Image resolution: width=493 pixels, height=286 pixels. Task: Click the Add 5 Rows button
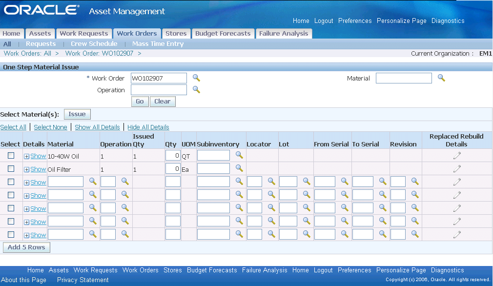[x=26, y=247]
